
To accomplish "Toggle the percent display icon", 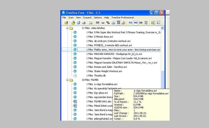I will 108,23.
